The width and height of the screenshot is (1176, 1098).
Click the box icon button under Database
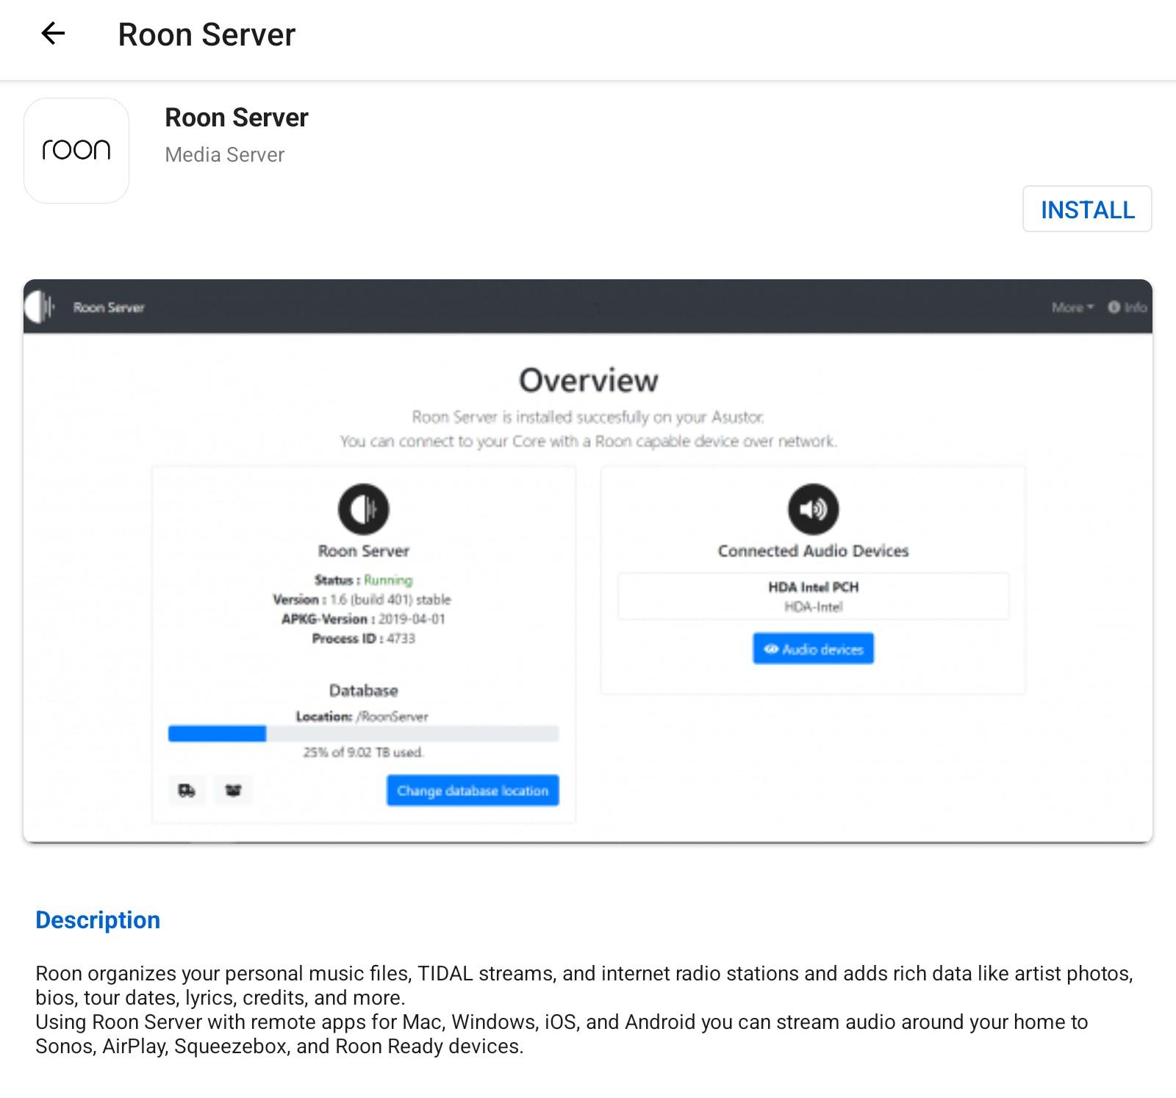pos(233,791)
